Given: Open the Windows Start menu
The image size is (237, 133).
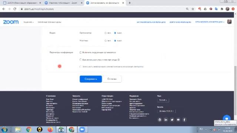Looking at the screenshot, I should click(4, 130).
